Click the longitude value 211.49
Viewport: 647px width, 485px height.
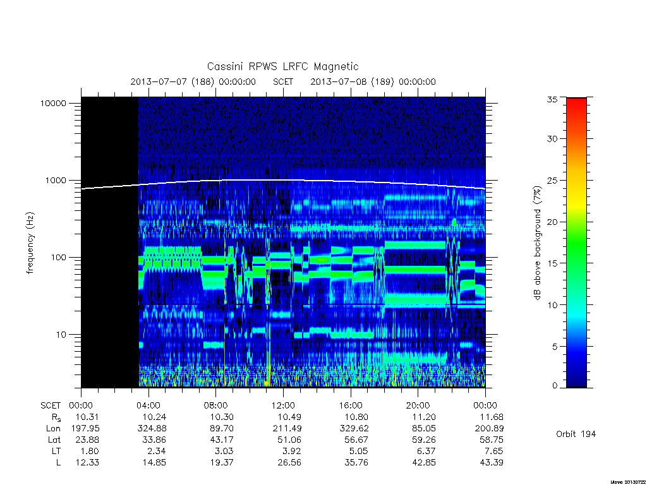[287, 429]
